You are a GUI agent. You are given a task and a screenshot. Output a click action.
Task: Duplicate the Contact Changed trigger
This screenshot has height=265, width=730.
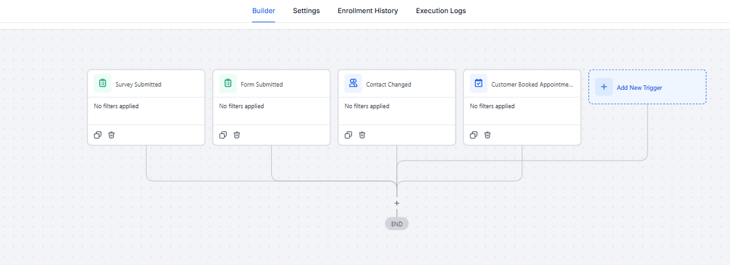[x=349, y=135]
